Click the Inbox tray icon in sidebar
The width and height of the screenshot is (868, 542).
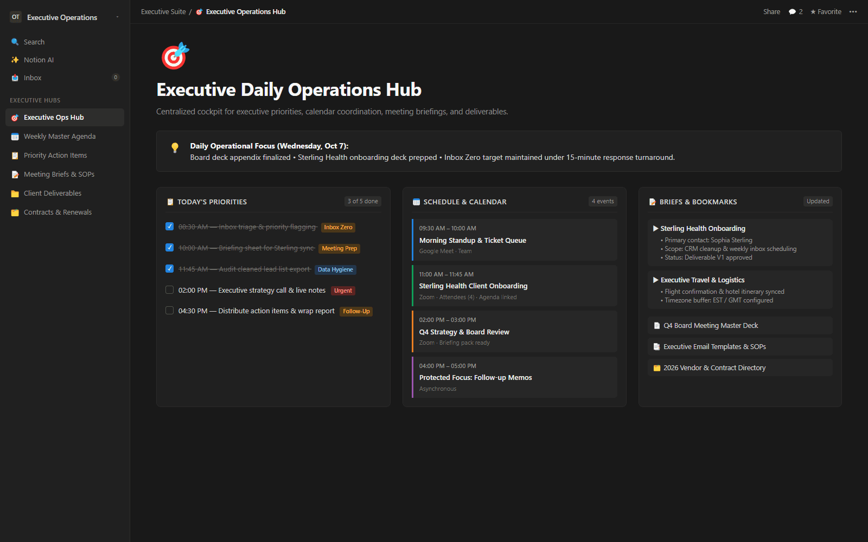[15, 78]
